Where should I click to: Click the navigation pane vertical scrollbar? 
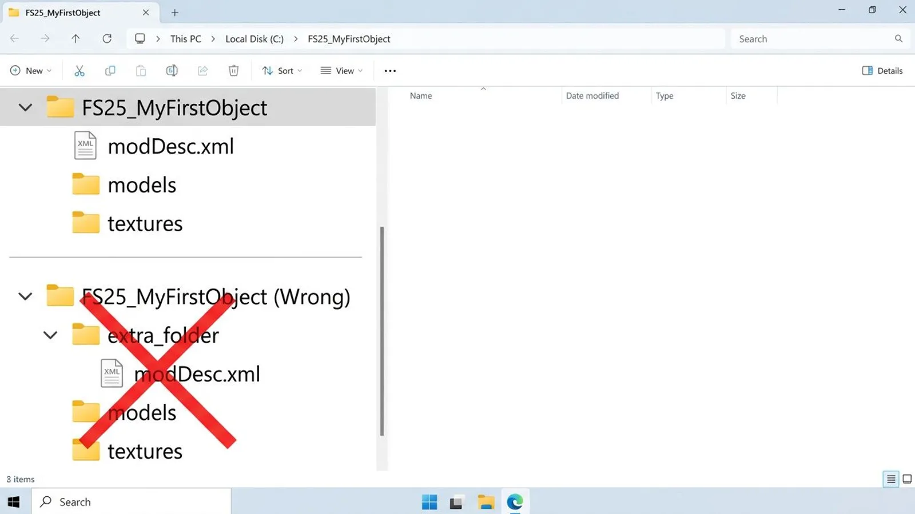pos(382,331)
